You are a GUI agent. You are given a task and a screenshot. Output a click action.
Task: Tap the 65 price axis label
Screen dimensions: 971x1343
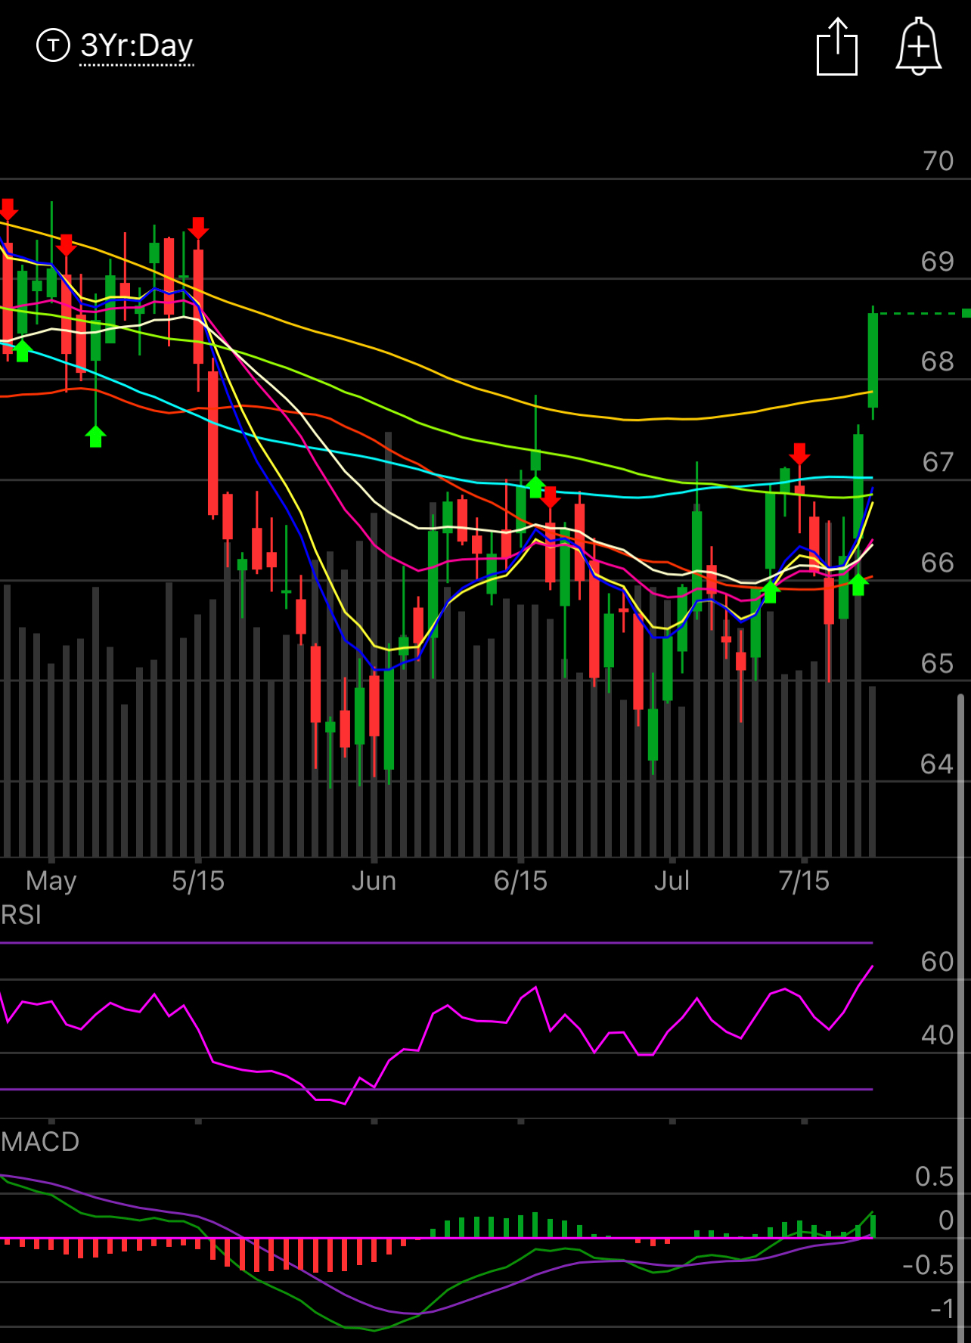pos(938,663)
